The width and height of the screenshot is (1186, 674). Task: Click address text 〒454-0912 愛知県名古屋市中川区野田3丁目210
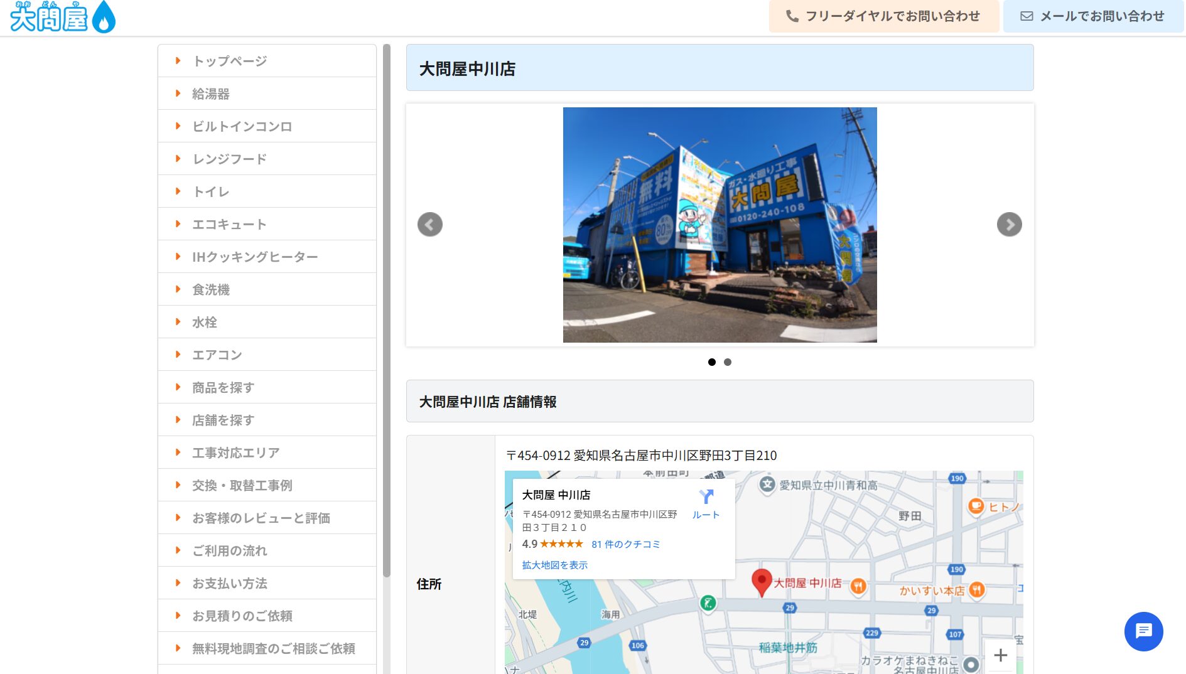click(x=642, y=455)
